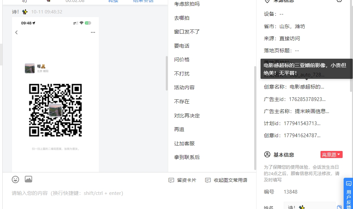Select quick reply 考虑旅拍吗

[x=187, y=4]
